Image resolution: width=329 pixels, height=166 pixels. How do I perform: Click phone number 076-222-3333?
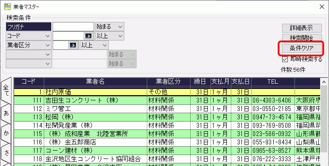[272, 159]
